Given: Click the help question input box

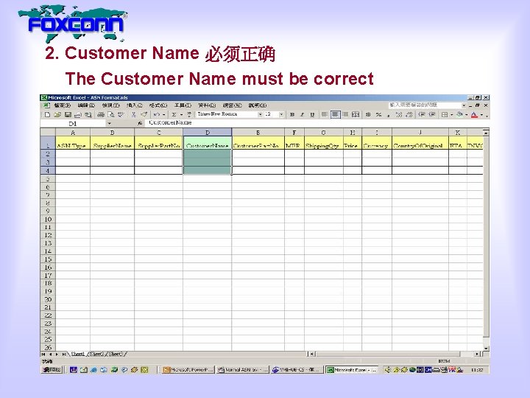Looking at the screenshot, I should click(425, 105).
